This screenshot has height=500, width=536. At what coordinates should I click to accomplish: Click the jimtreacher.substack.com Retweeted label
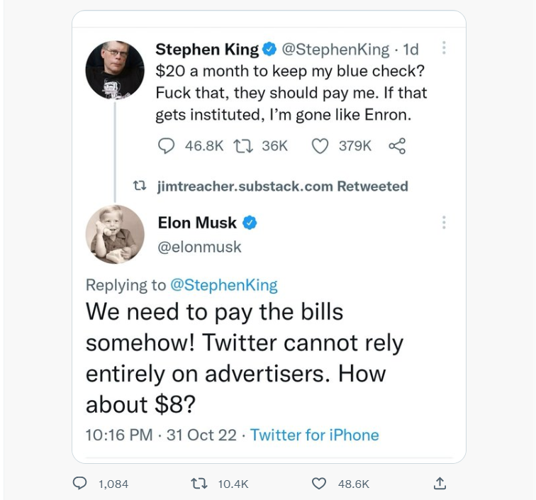pos(283,187)
